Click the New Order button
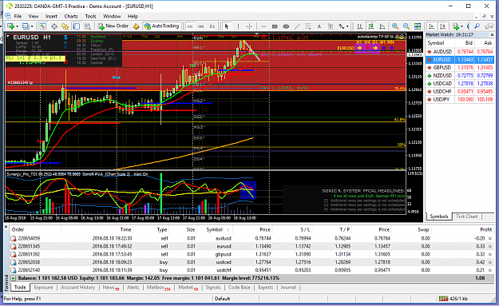Image resolution: width=499 pixels, height=306 pixels. tap(113, 26)
